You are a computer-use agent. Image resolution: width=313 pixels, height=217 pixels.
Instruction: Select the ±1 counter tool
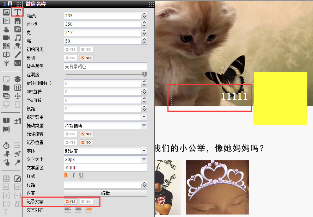coord(18,121)
